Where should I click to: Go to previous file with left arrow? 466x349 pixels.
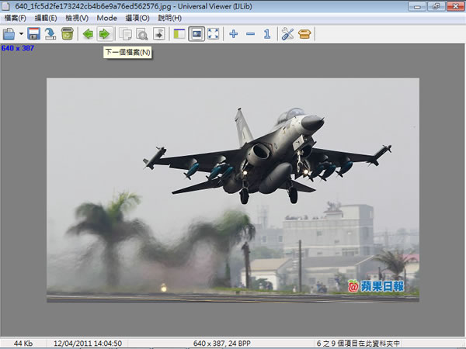(x=89, y=34)
